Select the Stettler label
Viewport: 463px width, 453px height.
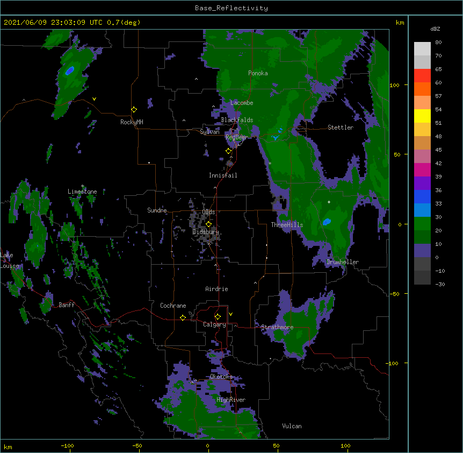point(341,128)
